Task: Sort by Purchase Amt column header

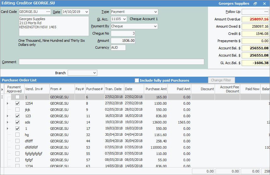Action: coord(156,89)
